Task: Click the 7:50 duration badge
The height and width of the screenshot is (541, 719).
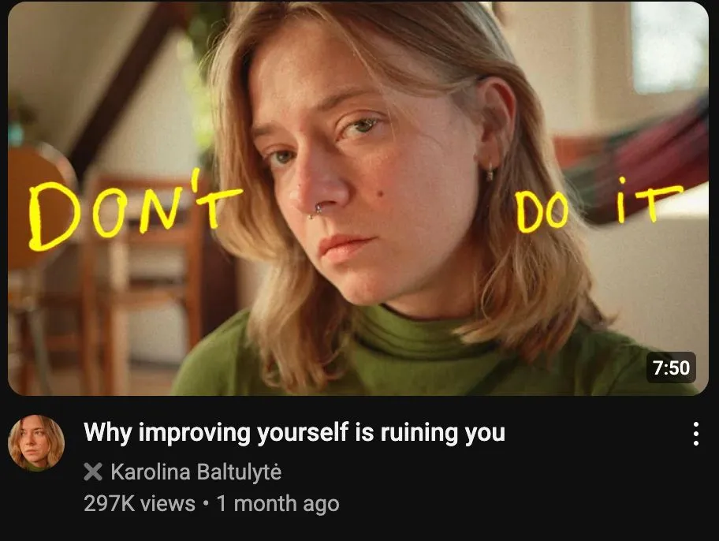Action: click(x=671, y=368)
